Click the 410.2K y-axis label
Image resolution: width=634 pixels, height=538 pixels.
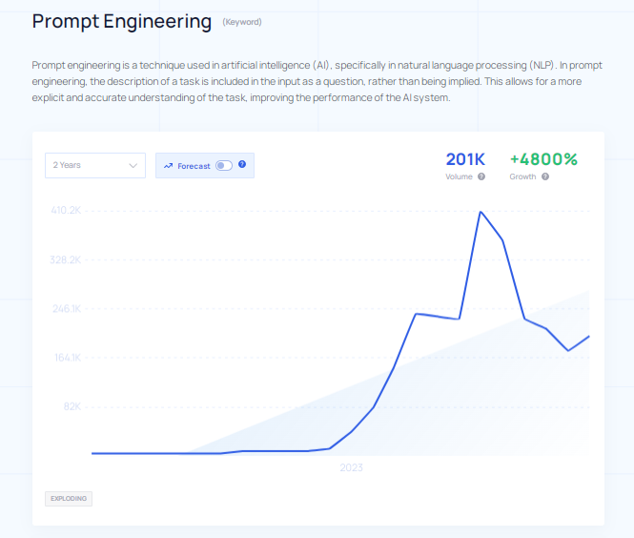tap(66, 210)
